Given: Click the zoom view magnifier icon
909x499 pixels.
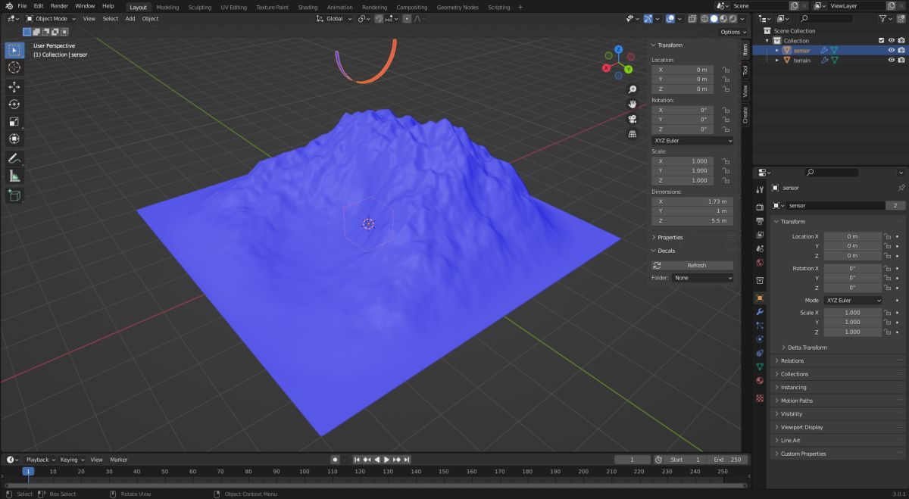Looking at the screenshot, I should [x=633, y=89].
